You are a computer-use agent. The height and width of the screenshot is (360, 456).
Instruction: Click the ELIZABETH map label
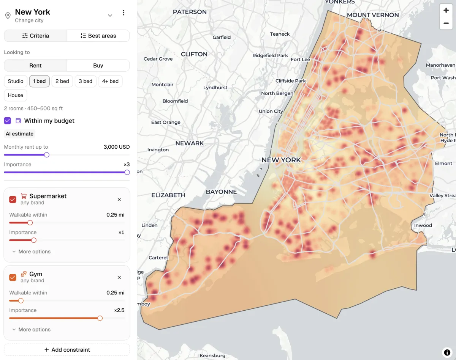pyautogui.click(x=168, y=195)
